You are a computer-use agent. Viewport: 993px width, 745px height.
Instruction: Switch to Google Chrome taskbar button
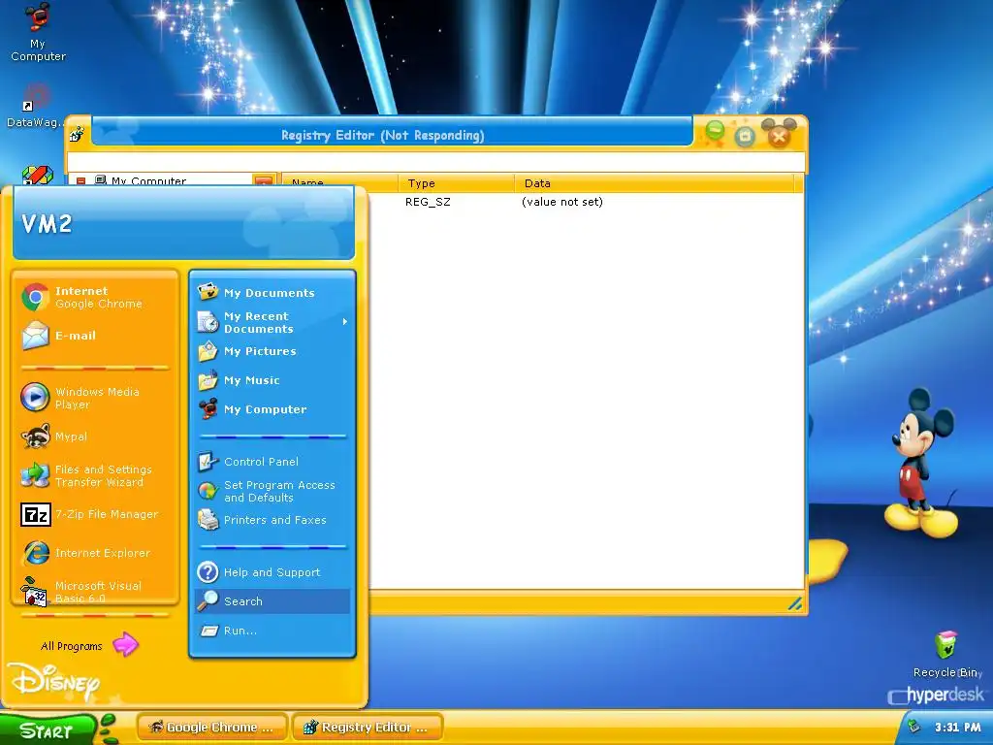coord(212,728)
